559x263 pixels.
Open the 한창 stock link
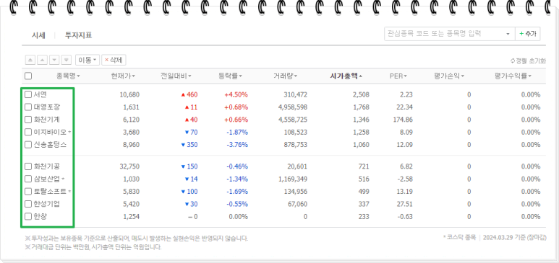tap(40, 216)
